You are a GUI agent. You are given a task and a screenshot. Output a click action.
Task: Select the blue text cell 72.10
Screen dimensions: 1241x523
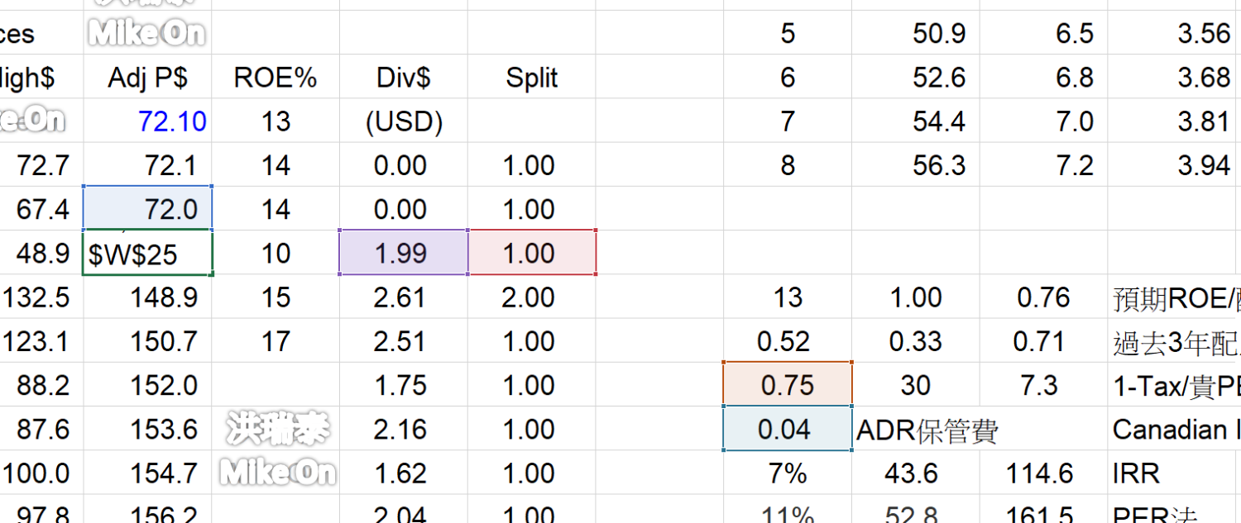tap(147, 121)
